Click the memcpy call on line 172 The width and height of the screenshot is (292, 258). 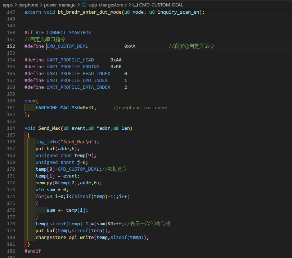(69, 183)
